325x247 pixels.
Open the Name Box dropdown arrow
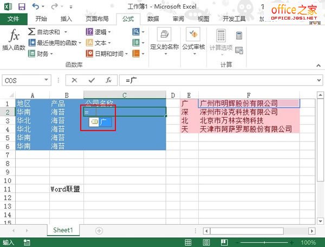click(x=46, y=80)
